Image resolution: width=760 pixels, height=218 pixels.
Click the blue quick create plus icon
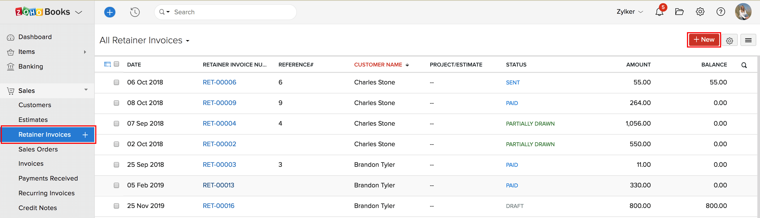coord(110,12)
